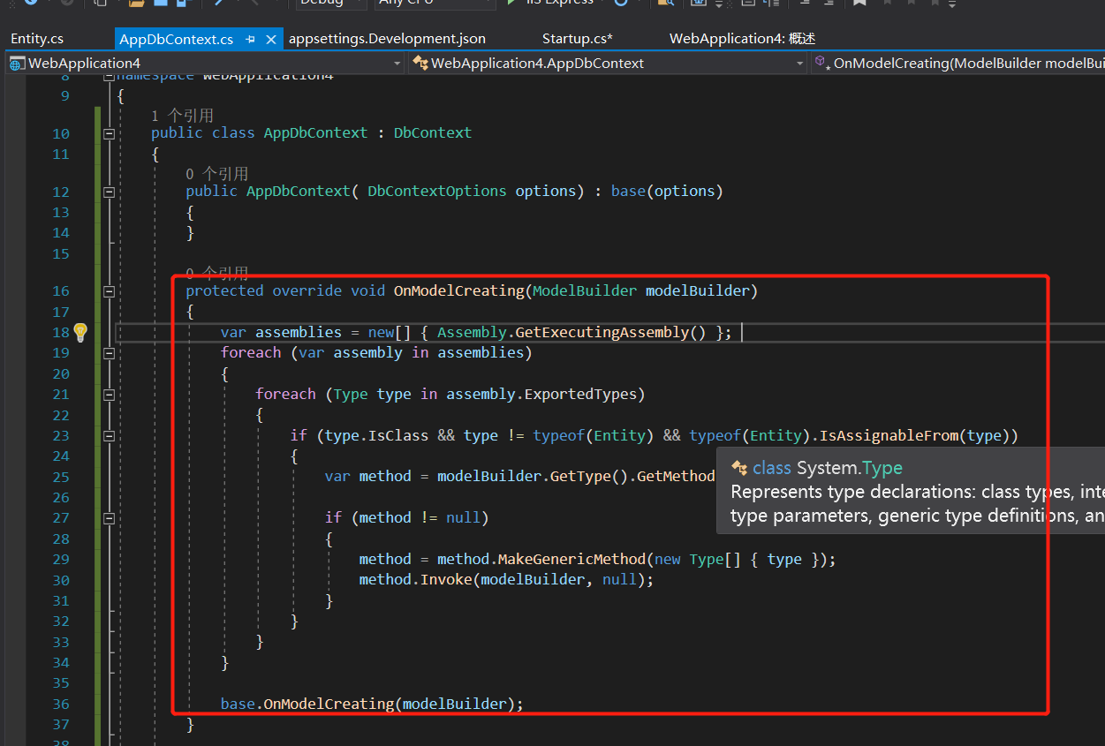
Task: Click 'DbContextOptions' in the constructor signature
Action: (437, 191)
